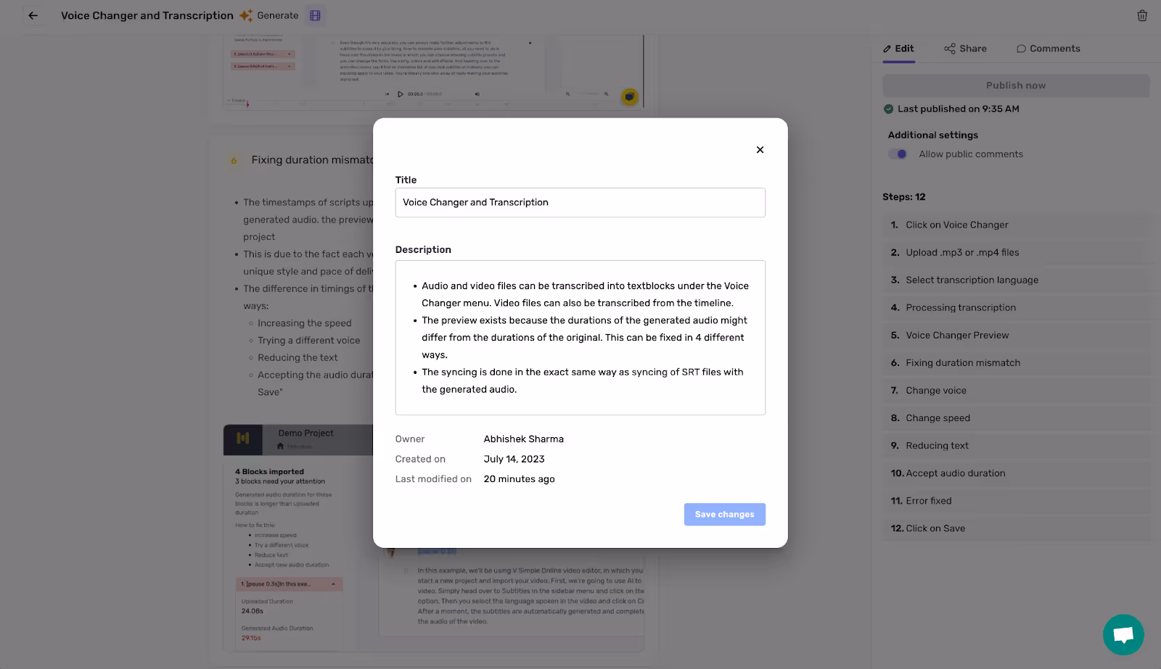The width and height of the screenshot is (1161, 669).
Task: Click the step 6 heading Fixing duration mismatch
Action: coord(312,160)
